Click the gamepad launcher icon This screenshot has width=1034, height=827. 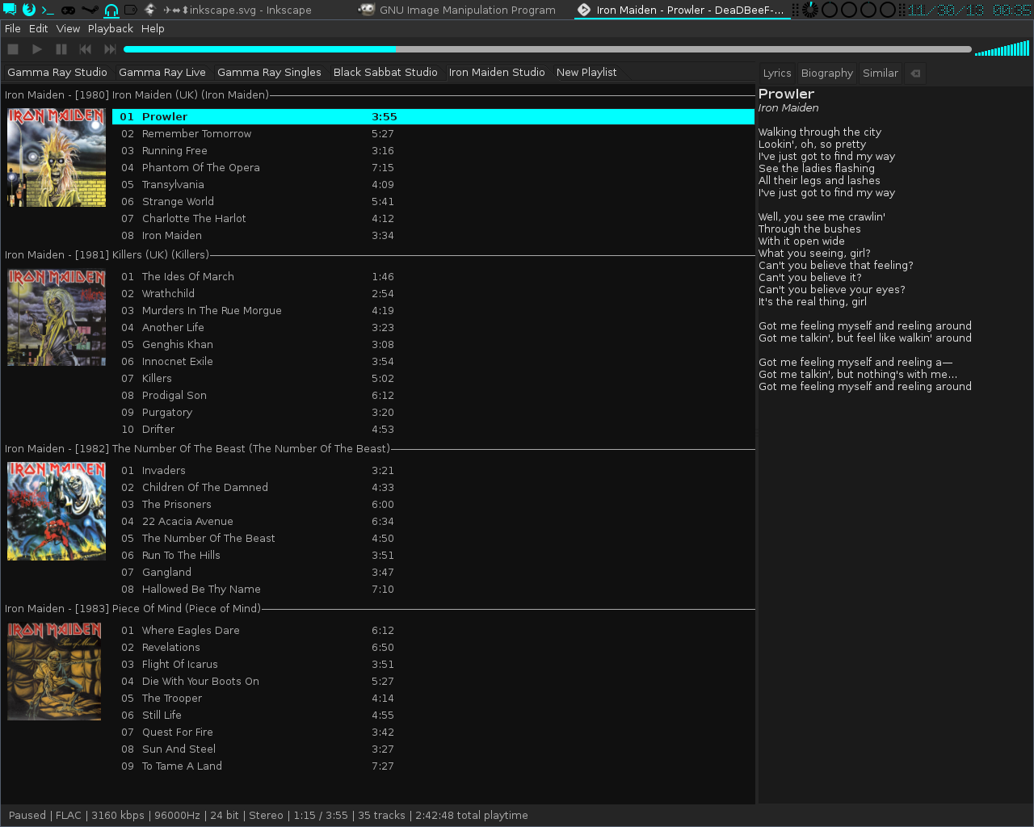point(69,10)
